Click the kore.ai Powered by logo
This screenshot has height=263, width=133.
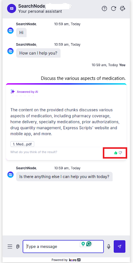coord(75,260)
